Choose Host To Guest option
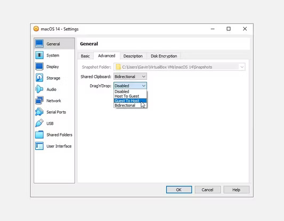The image size is (284, 221). click(x=130, y=96)
